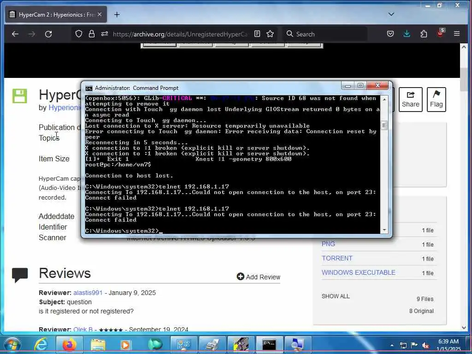472x354 pixels.
Task: Maximize the Command Prompt window
Action: pyautogui.click(x=360, y=86)
